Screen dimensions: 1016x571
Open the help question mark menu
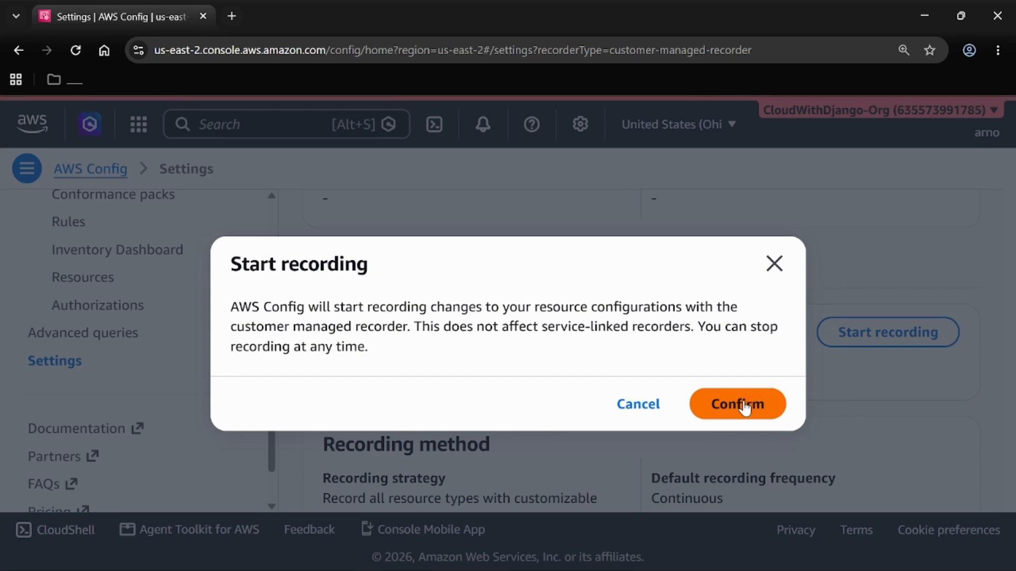(532, 124)
